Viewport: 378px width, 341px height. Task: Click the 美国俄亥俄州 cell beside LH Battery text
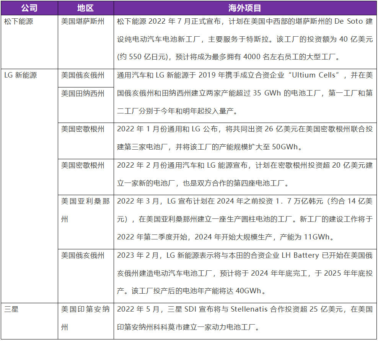pyautogui.click(x=86, y=276)
